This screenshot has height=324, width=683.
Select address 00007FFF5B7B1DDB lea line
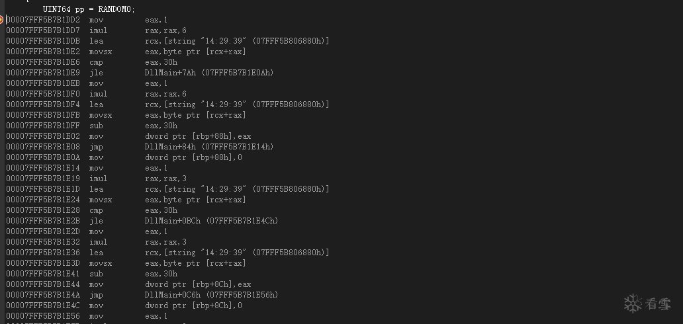click(x=167, y=41)
